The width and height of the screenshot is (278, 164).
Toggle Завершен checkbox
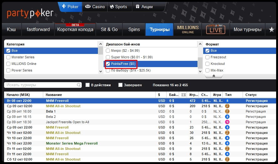point(121,85)
